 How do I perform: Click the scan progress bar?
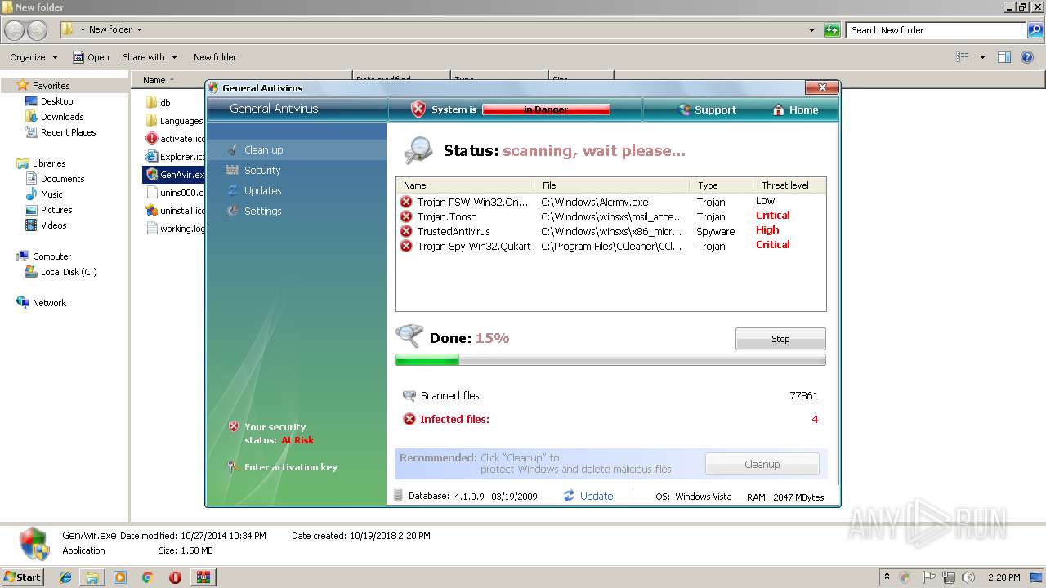(x=610, y=360)
